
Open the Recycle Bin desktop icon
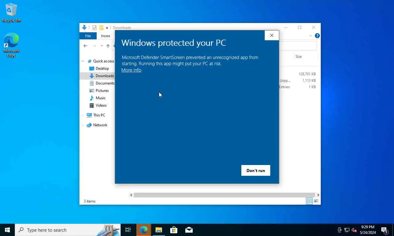coord(11,13)
